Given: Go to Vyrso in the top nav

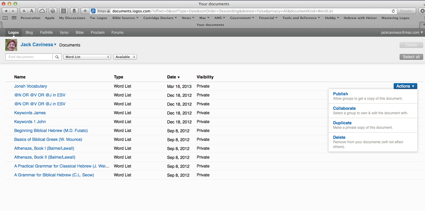Looking at the screenshot, I should [x=64, y=33].
